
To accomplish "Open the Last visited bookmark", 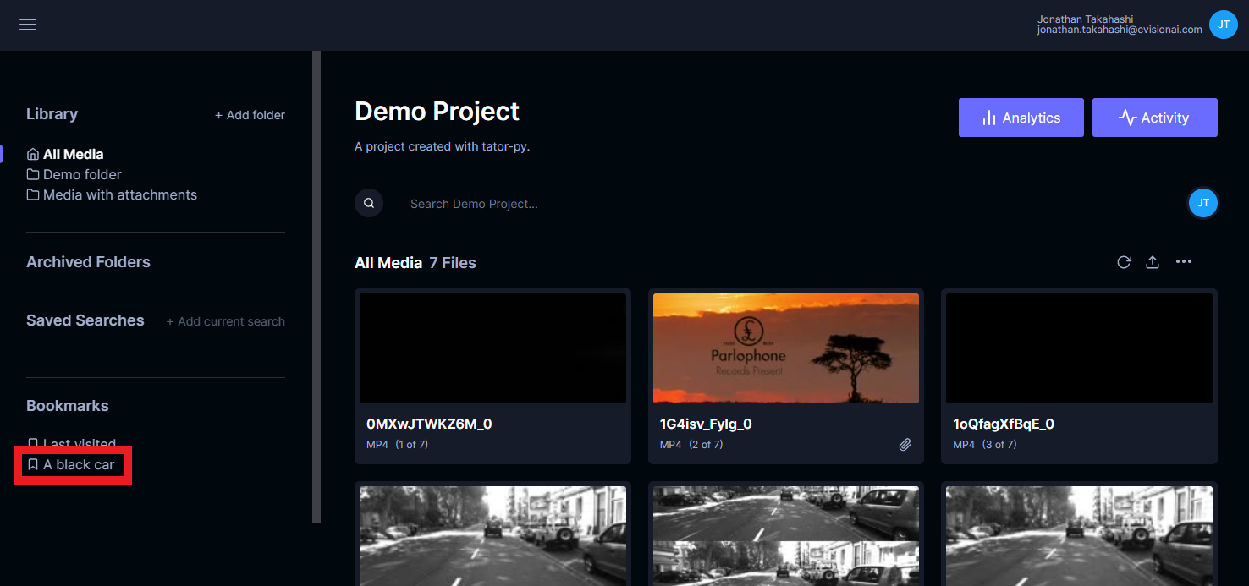I will (x=71, y=444).
